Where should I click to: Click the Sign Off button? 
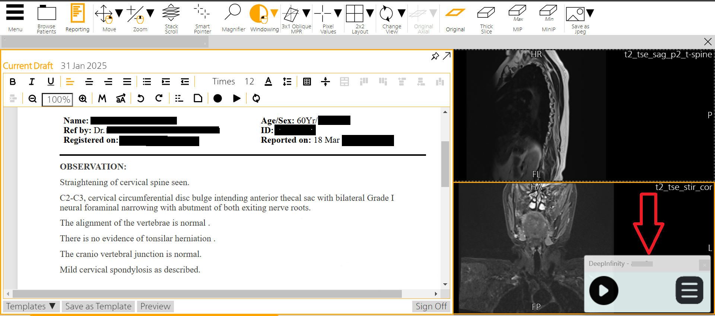[x=431, y=306]
